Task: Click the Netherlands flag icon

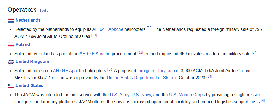Action: click(x=11, y=20)
